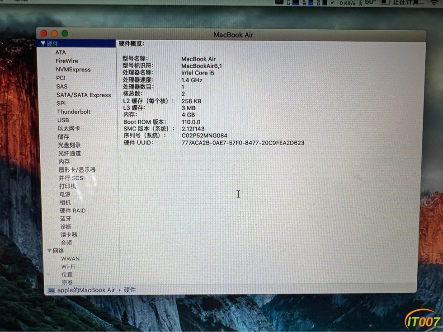Show Thunderbolt information
Image resolution: width=443 pixels, height=332 pixels.
point(74,112)
